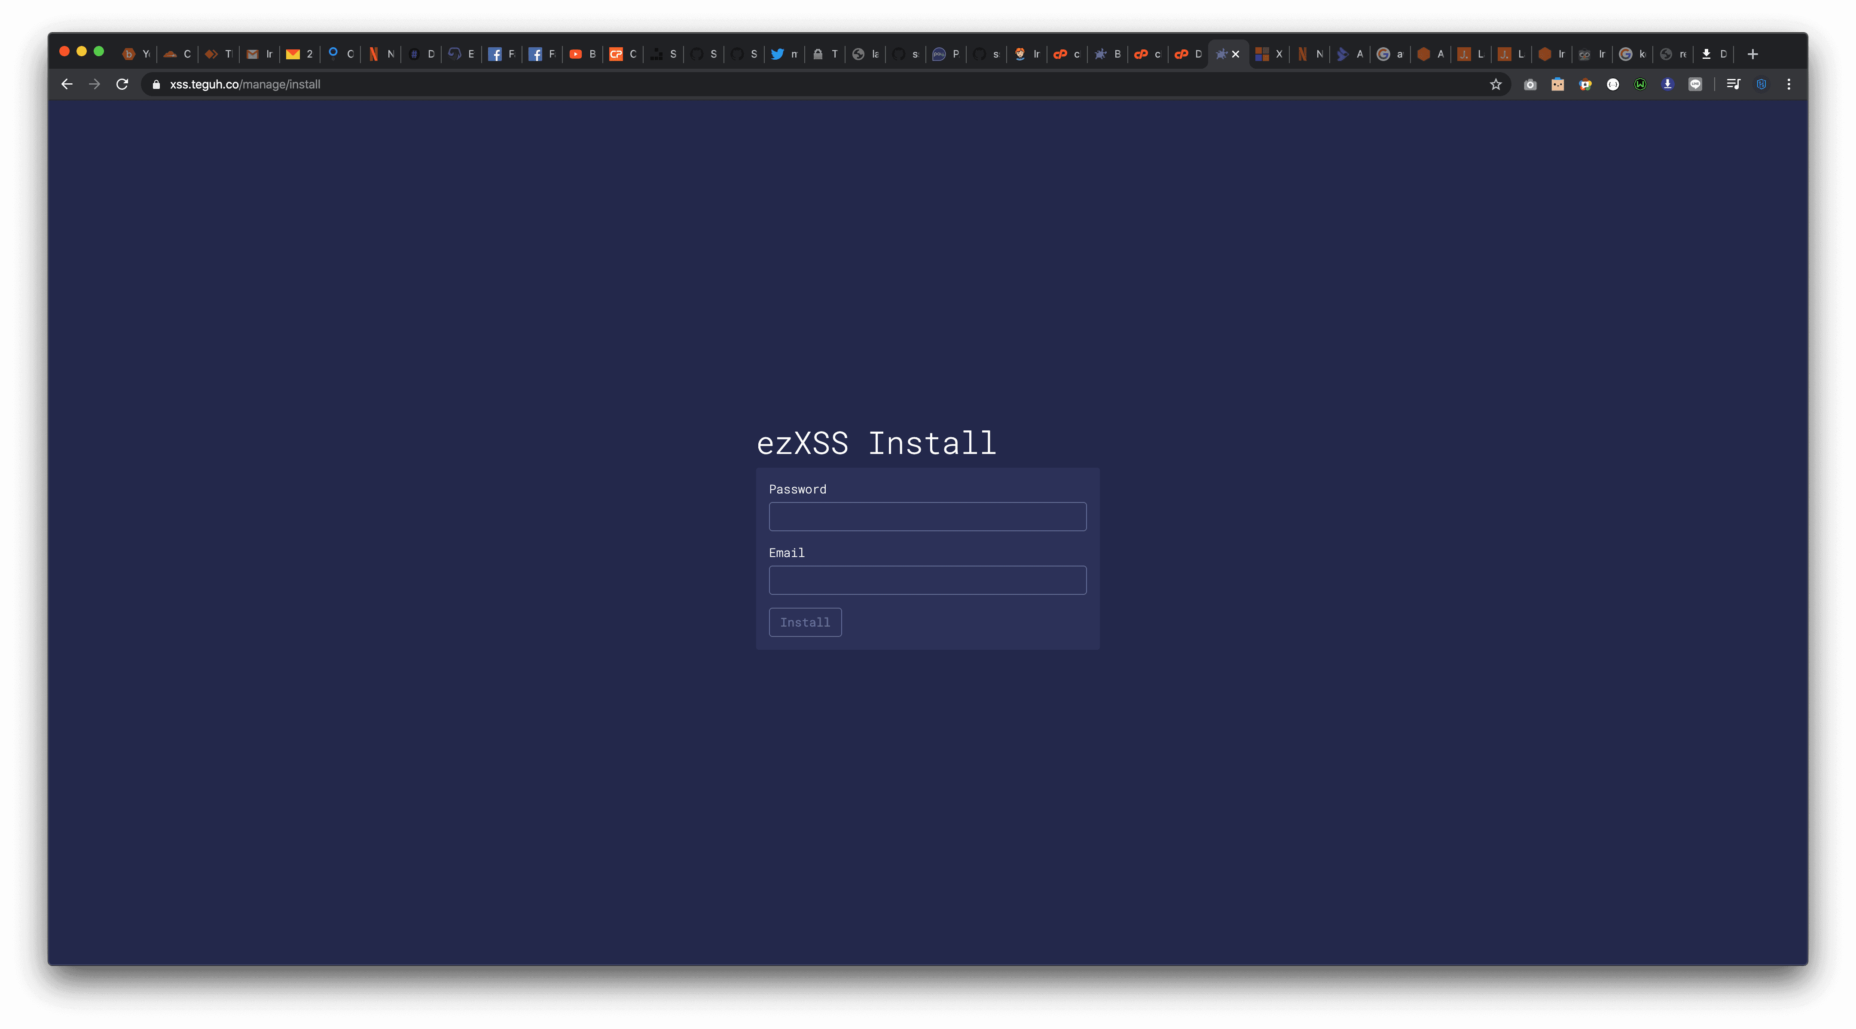Click the LINE extension icon
The width and height of the screenshot is (1856, 1029).
coord(1694,84)
